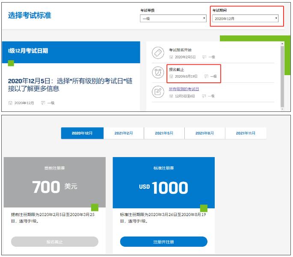Click the calendar icon next to 12月5日至6日

point(171,96)
